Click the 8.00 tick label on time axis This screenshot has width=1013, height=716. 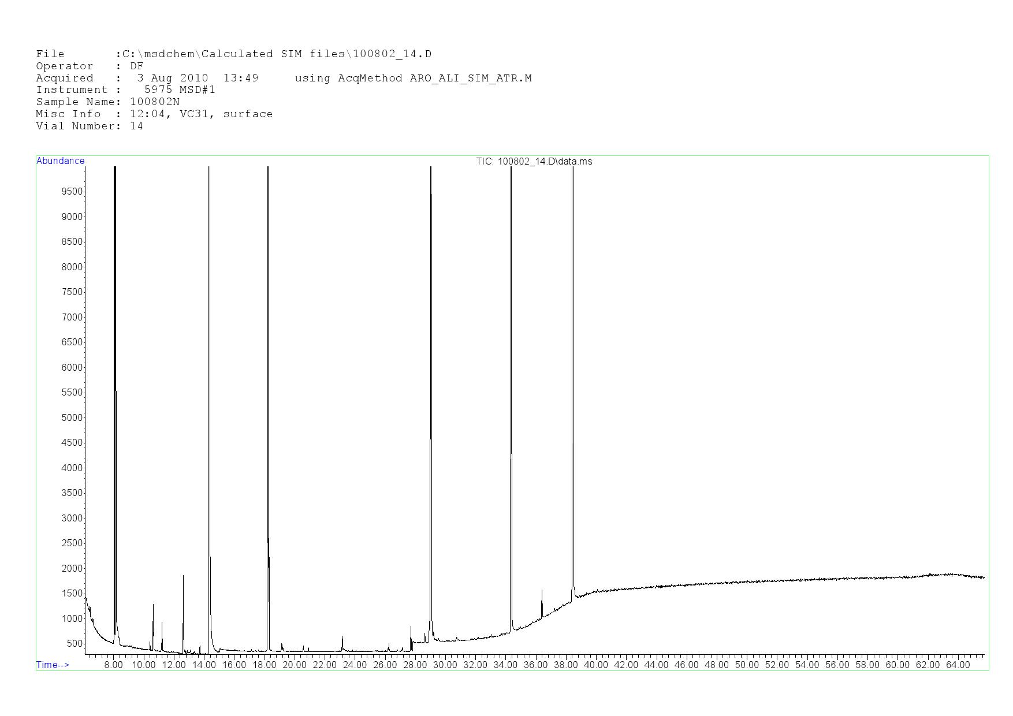click(x=113, y=665)
